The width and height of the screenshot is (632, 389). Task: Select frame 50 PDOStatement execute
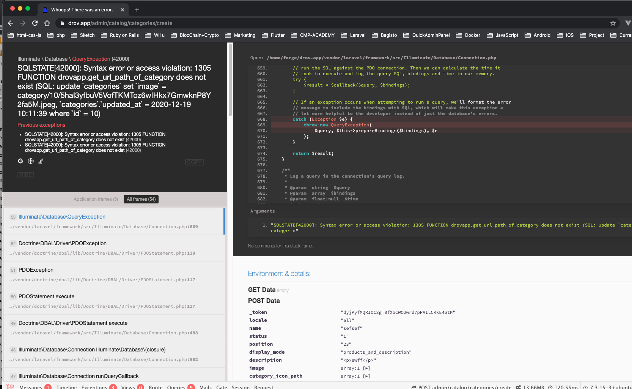click(114, 301)
